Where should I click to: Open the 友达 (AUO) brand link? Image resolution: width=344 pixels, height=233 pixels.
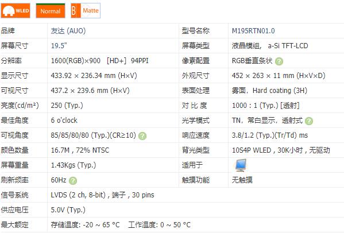pos(68,30)
